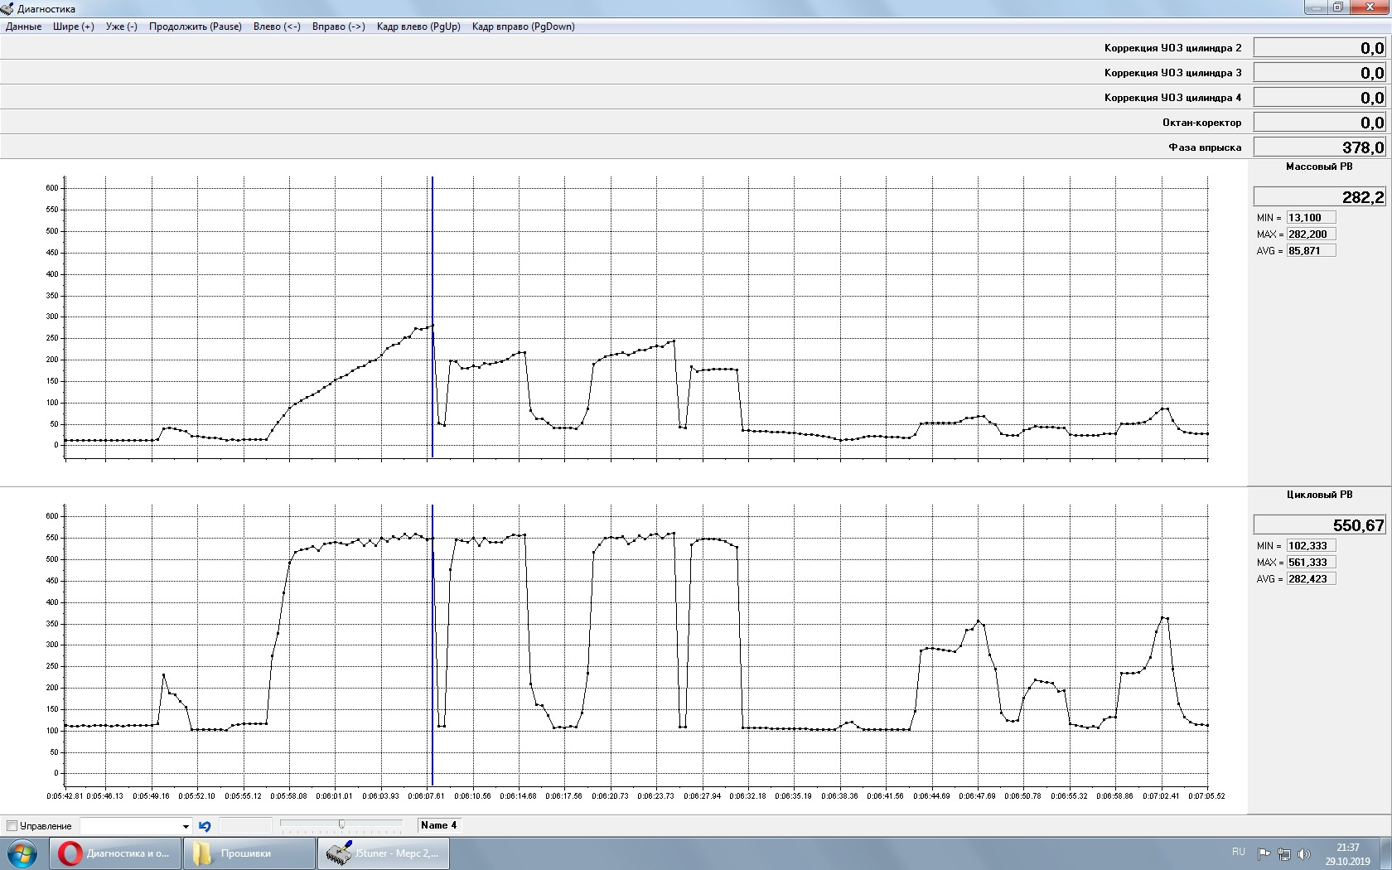
Task: Click Продолжить (Pause) menu item
Action: tap(196, 27)
